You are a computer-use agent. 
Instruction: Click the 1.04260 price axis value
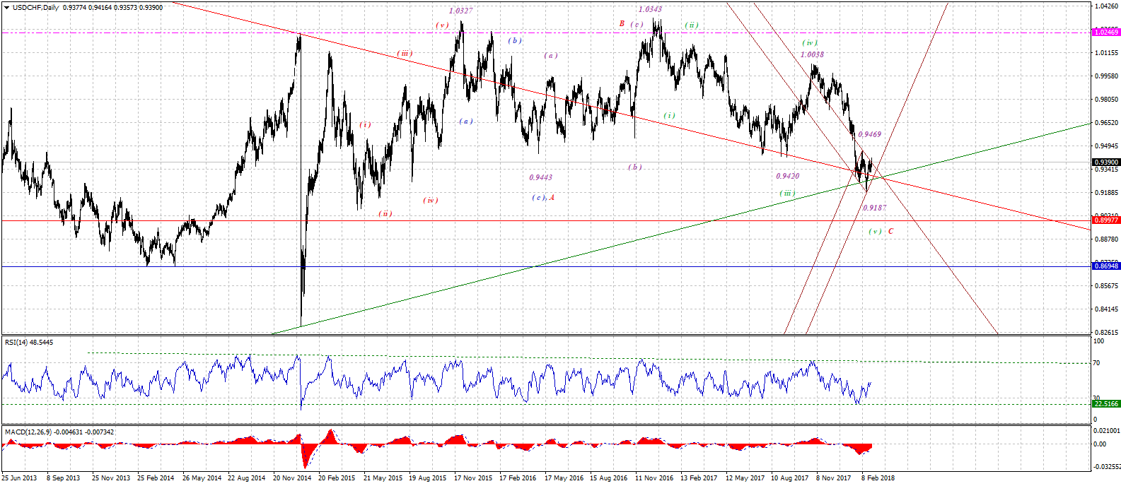click(x=1106, y=6)
